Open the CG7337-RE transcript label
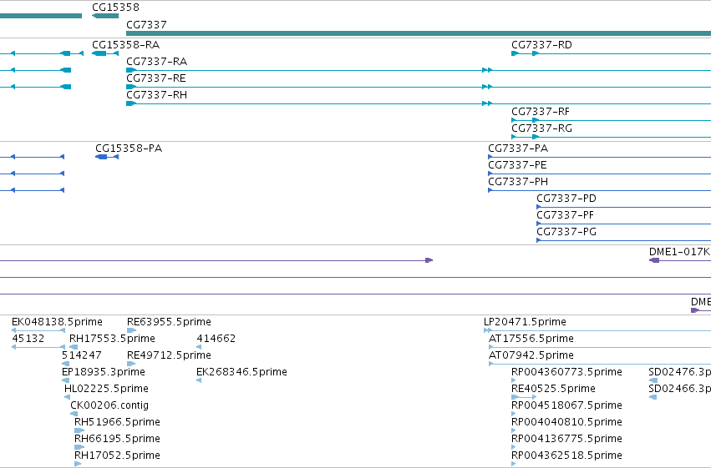Image resolution: width=711 pixels, height=468 pixels. pos(156,78)
